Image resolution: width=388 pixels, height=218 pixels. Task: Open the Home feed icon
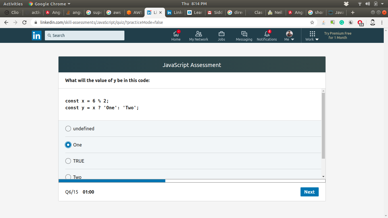(176, 35)
